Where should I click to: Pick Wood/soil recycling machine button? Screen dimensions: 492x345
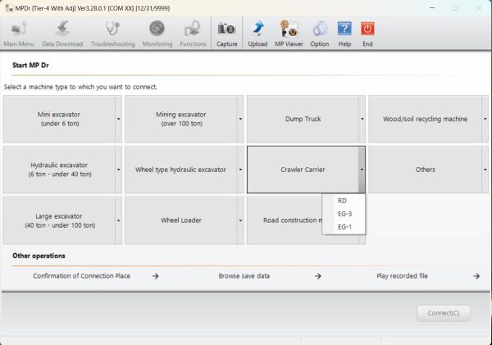click(425, 119)
